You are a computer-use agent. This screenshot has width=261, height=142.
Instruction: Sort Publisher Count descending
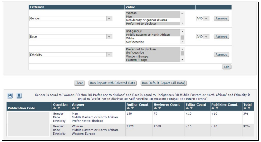(x=217, y=108)
